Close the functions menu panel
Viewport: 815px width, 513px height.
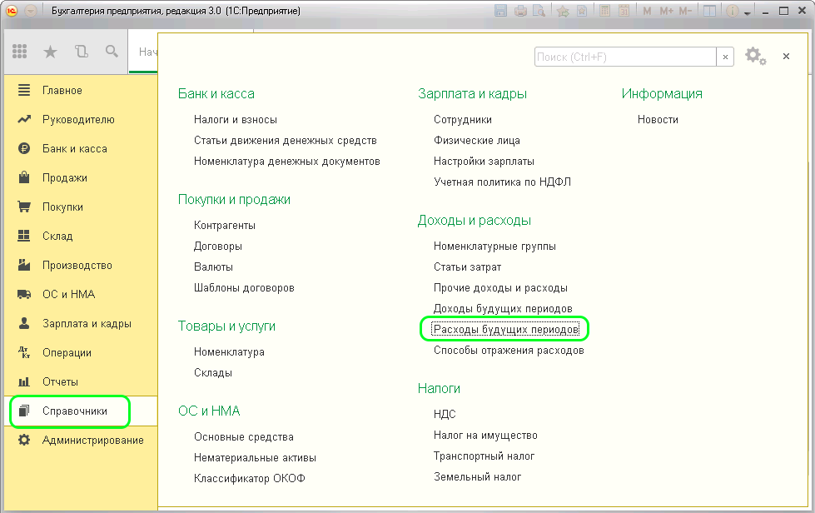tap(786, 57)
